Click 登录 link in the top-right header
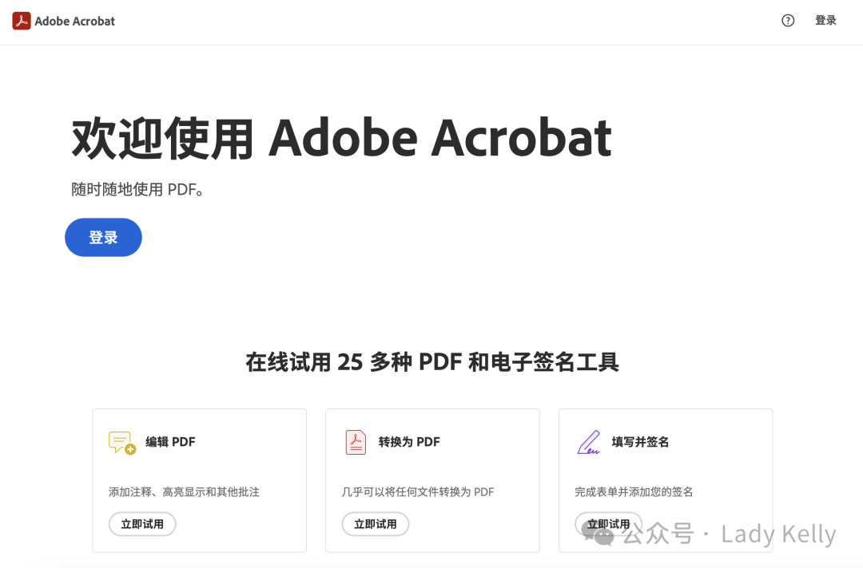 coord(825,21)
